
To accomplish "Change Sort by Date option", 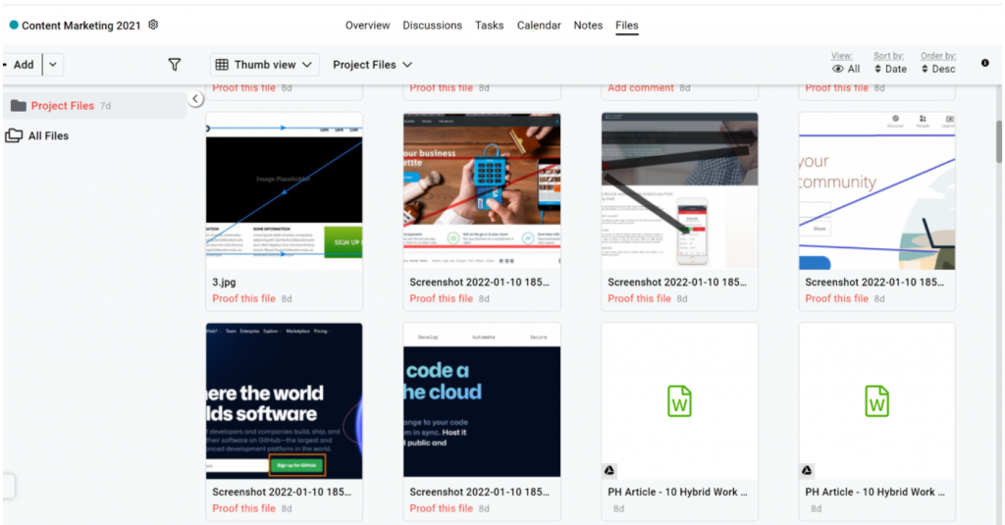I will (x=890, y=69).
